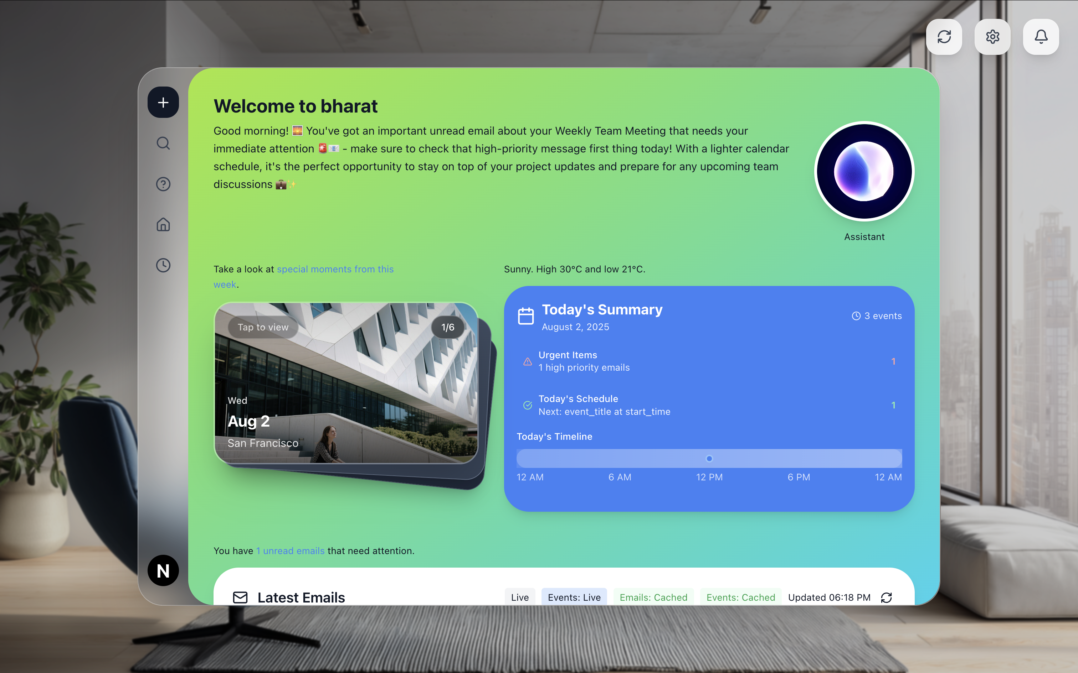Click the plus button in sidebar
Viewport: 1078px width, 673px height.
pyautogui.click(x=163, y=103)
